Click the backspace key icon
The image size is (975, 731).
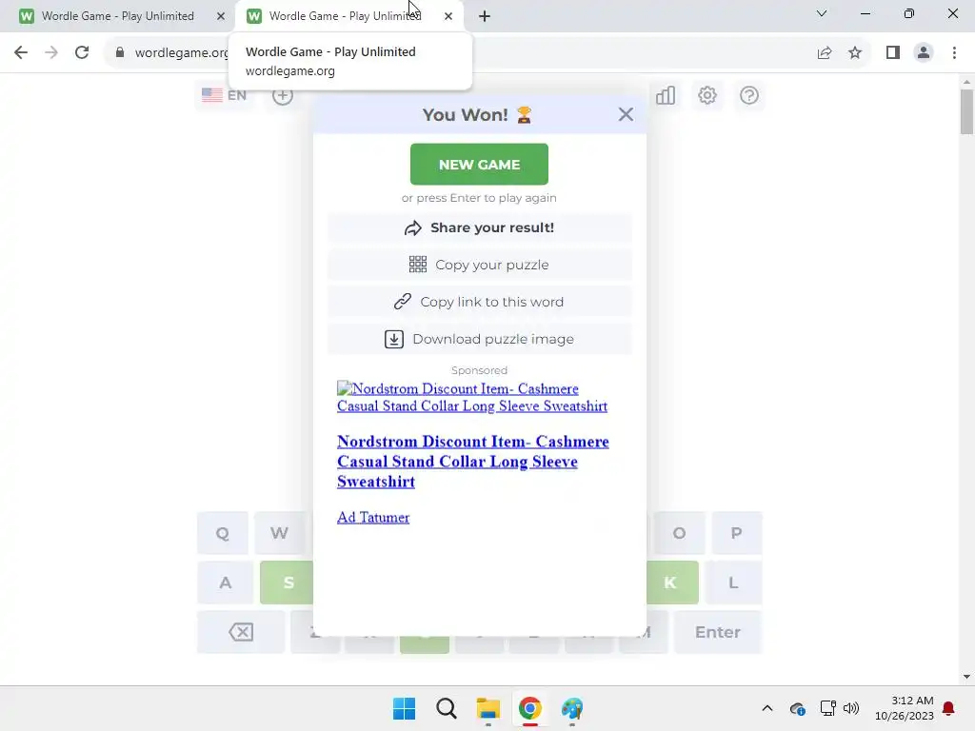coord(241,632)
